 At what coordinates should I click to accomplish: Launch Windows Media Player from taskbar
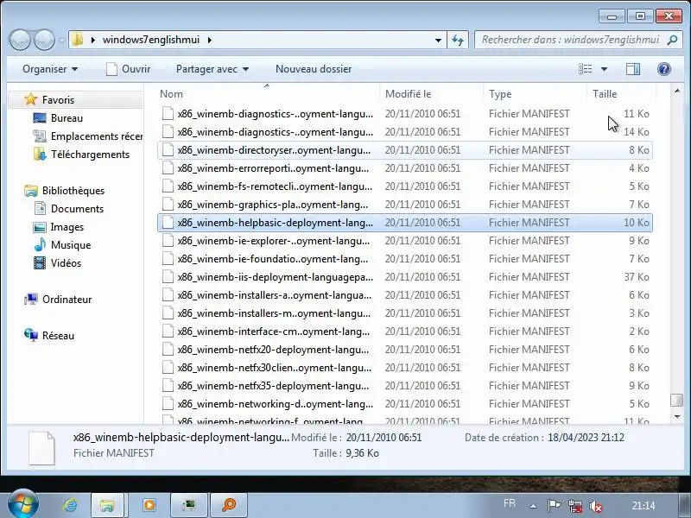149,505
